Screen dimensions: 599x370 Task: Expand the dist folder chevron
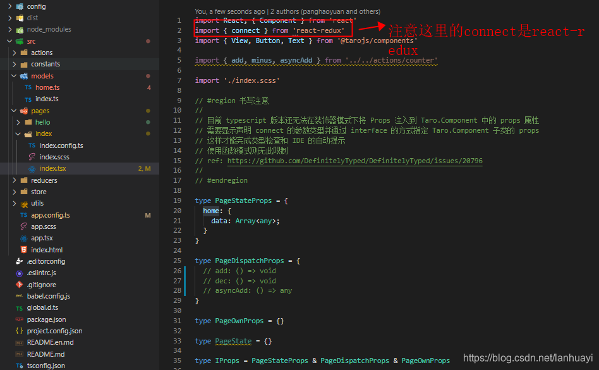[x=10, y=18]
